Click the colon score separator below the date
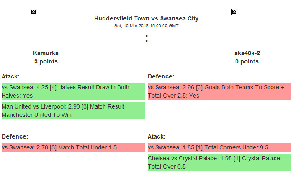This screenshot has height=192, width=293. pyautogui.click(x=146, y=38)
